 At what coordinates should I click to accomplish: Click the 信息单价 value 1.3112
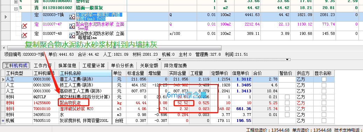(242, 79)
